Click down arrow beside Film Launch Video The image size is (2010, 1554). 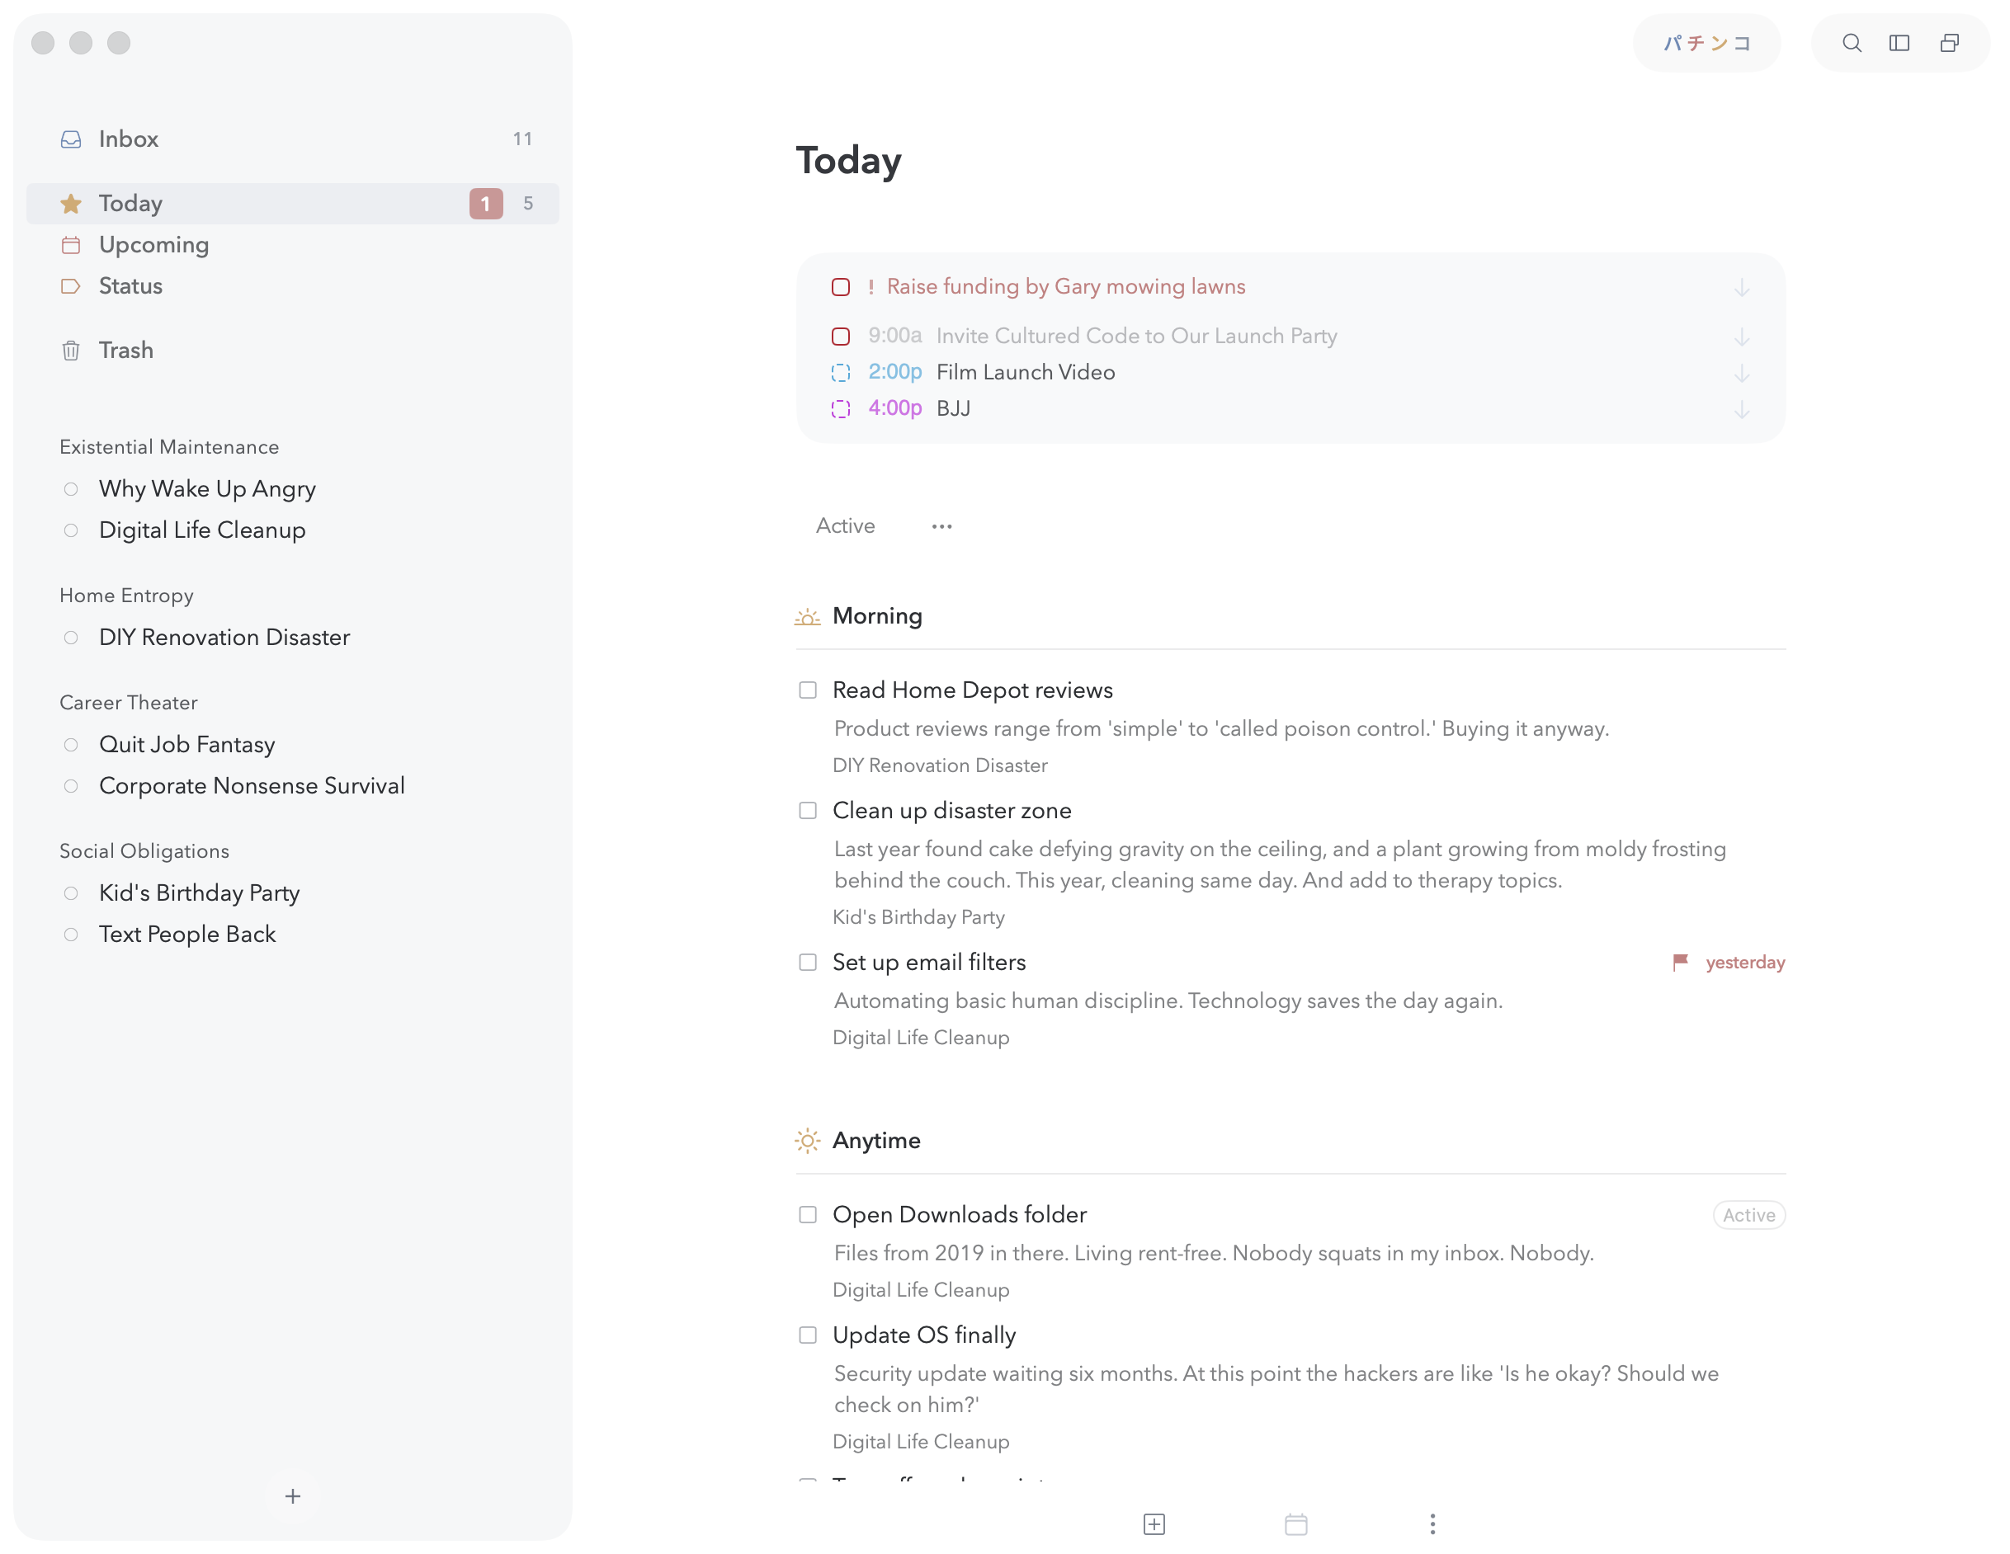(1741, 374)
